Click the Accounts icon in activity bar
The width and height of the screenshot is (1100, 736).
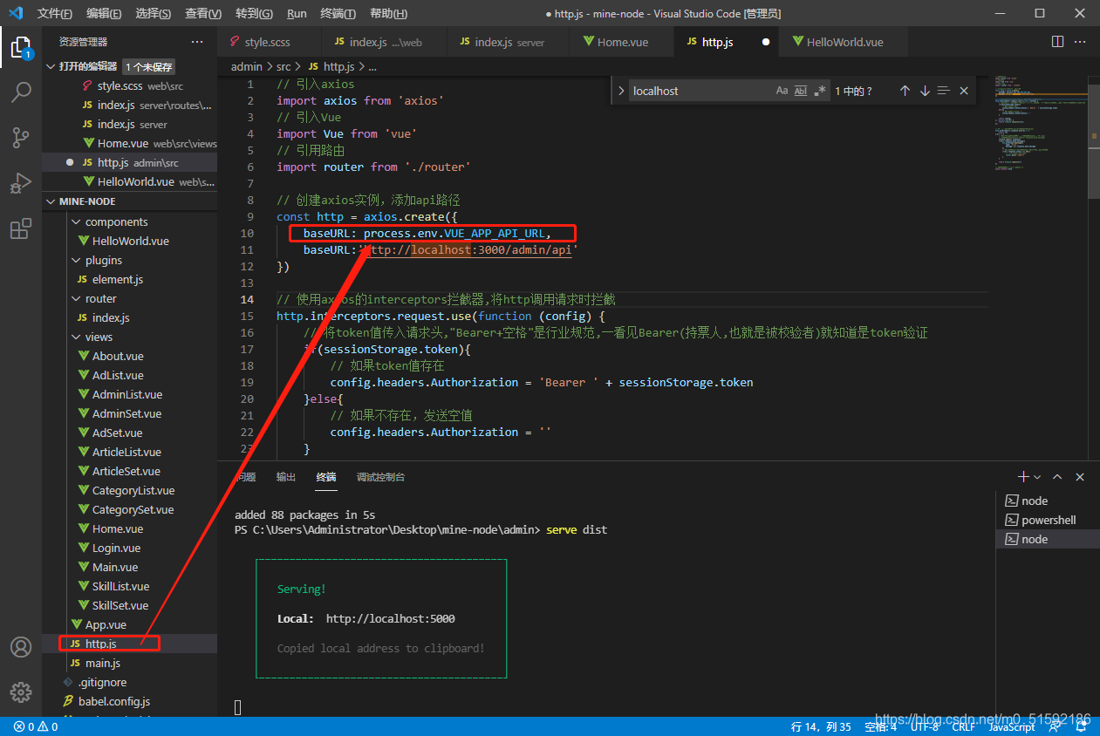[21, 647]
